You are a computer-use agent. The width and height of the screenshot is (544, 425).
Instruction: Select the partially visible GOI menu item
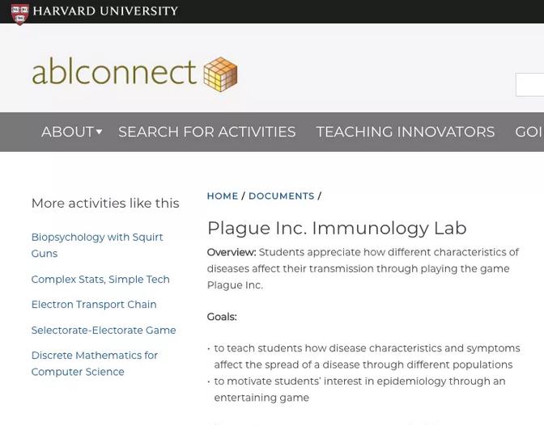[529, 132]
